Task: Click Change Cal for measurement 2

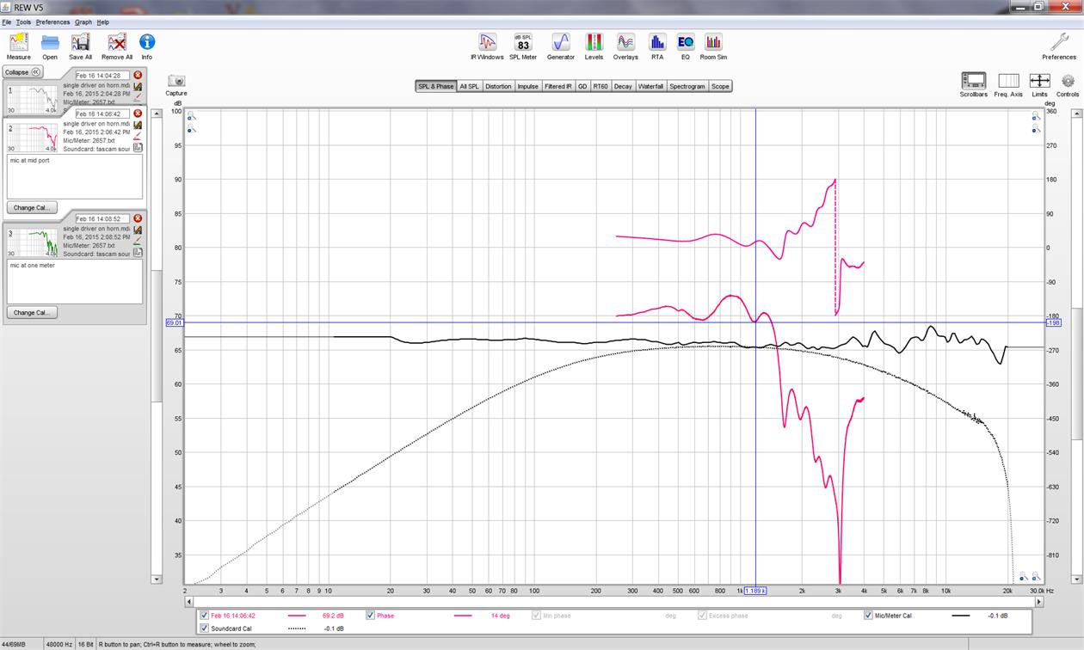Action: tap(32, 207)
